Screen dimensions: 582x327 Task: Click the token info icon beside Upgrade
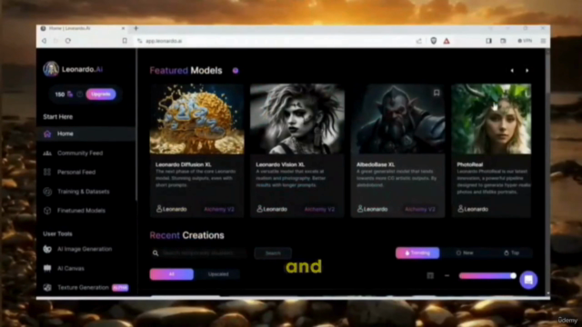click(79, 94)
